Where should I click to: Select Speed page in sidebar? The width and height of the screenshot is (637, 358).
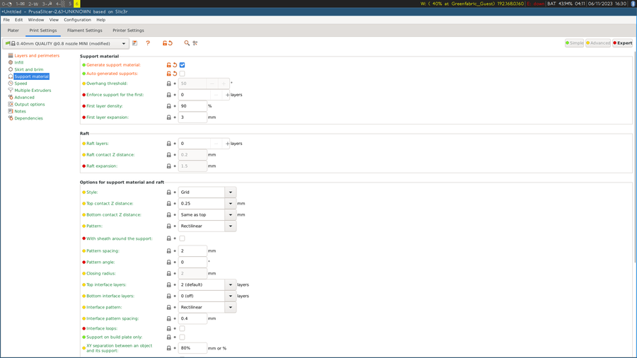(x=21, y=83)
